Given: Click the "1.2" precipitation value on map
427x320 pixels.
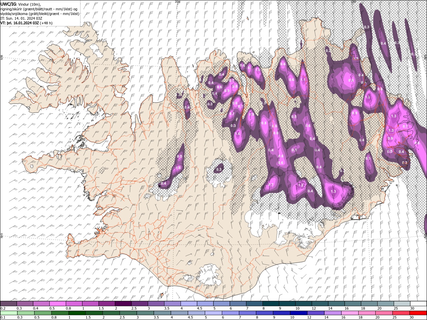Looking at the screenshot, I should (301, 185).
